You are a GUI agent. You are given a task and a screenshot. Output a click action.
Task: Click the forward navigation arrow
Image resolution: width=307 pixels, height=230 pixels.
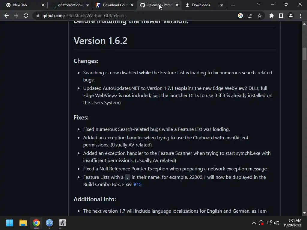click(16, 16)
